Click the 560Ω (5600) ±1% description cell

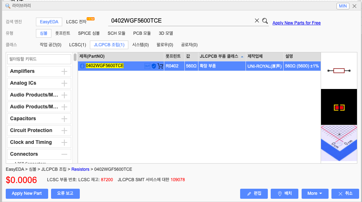click(x=302, y=66)
